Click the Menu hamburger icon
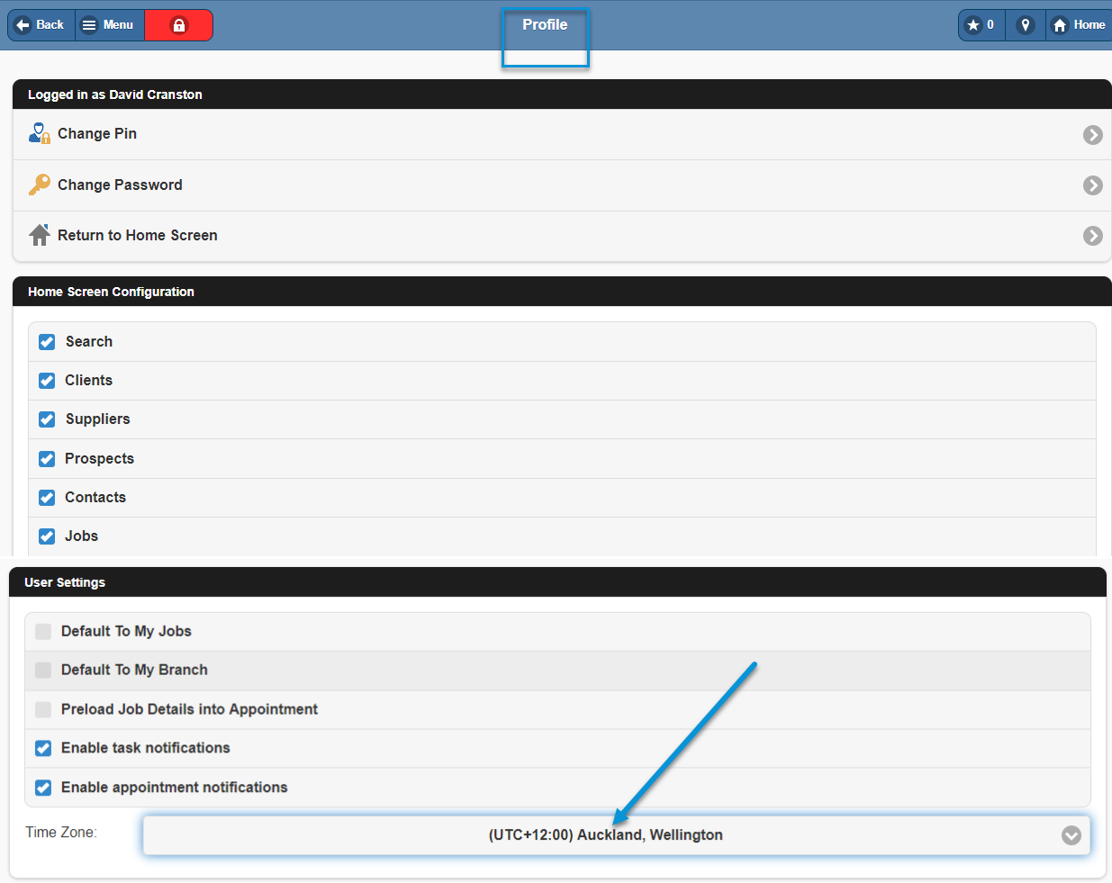The image size is (1112, 883). [89, 25]
